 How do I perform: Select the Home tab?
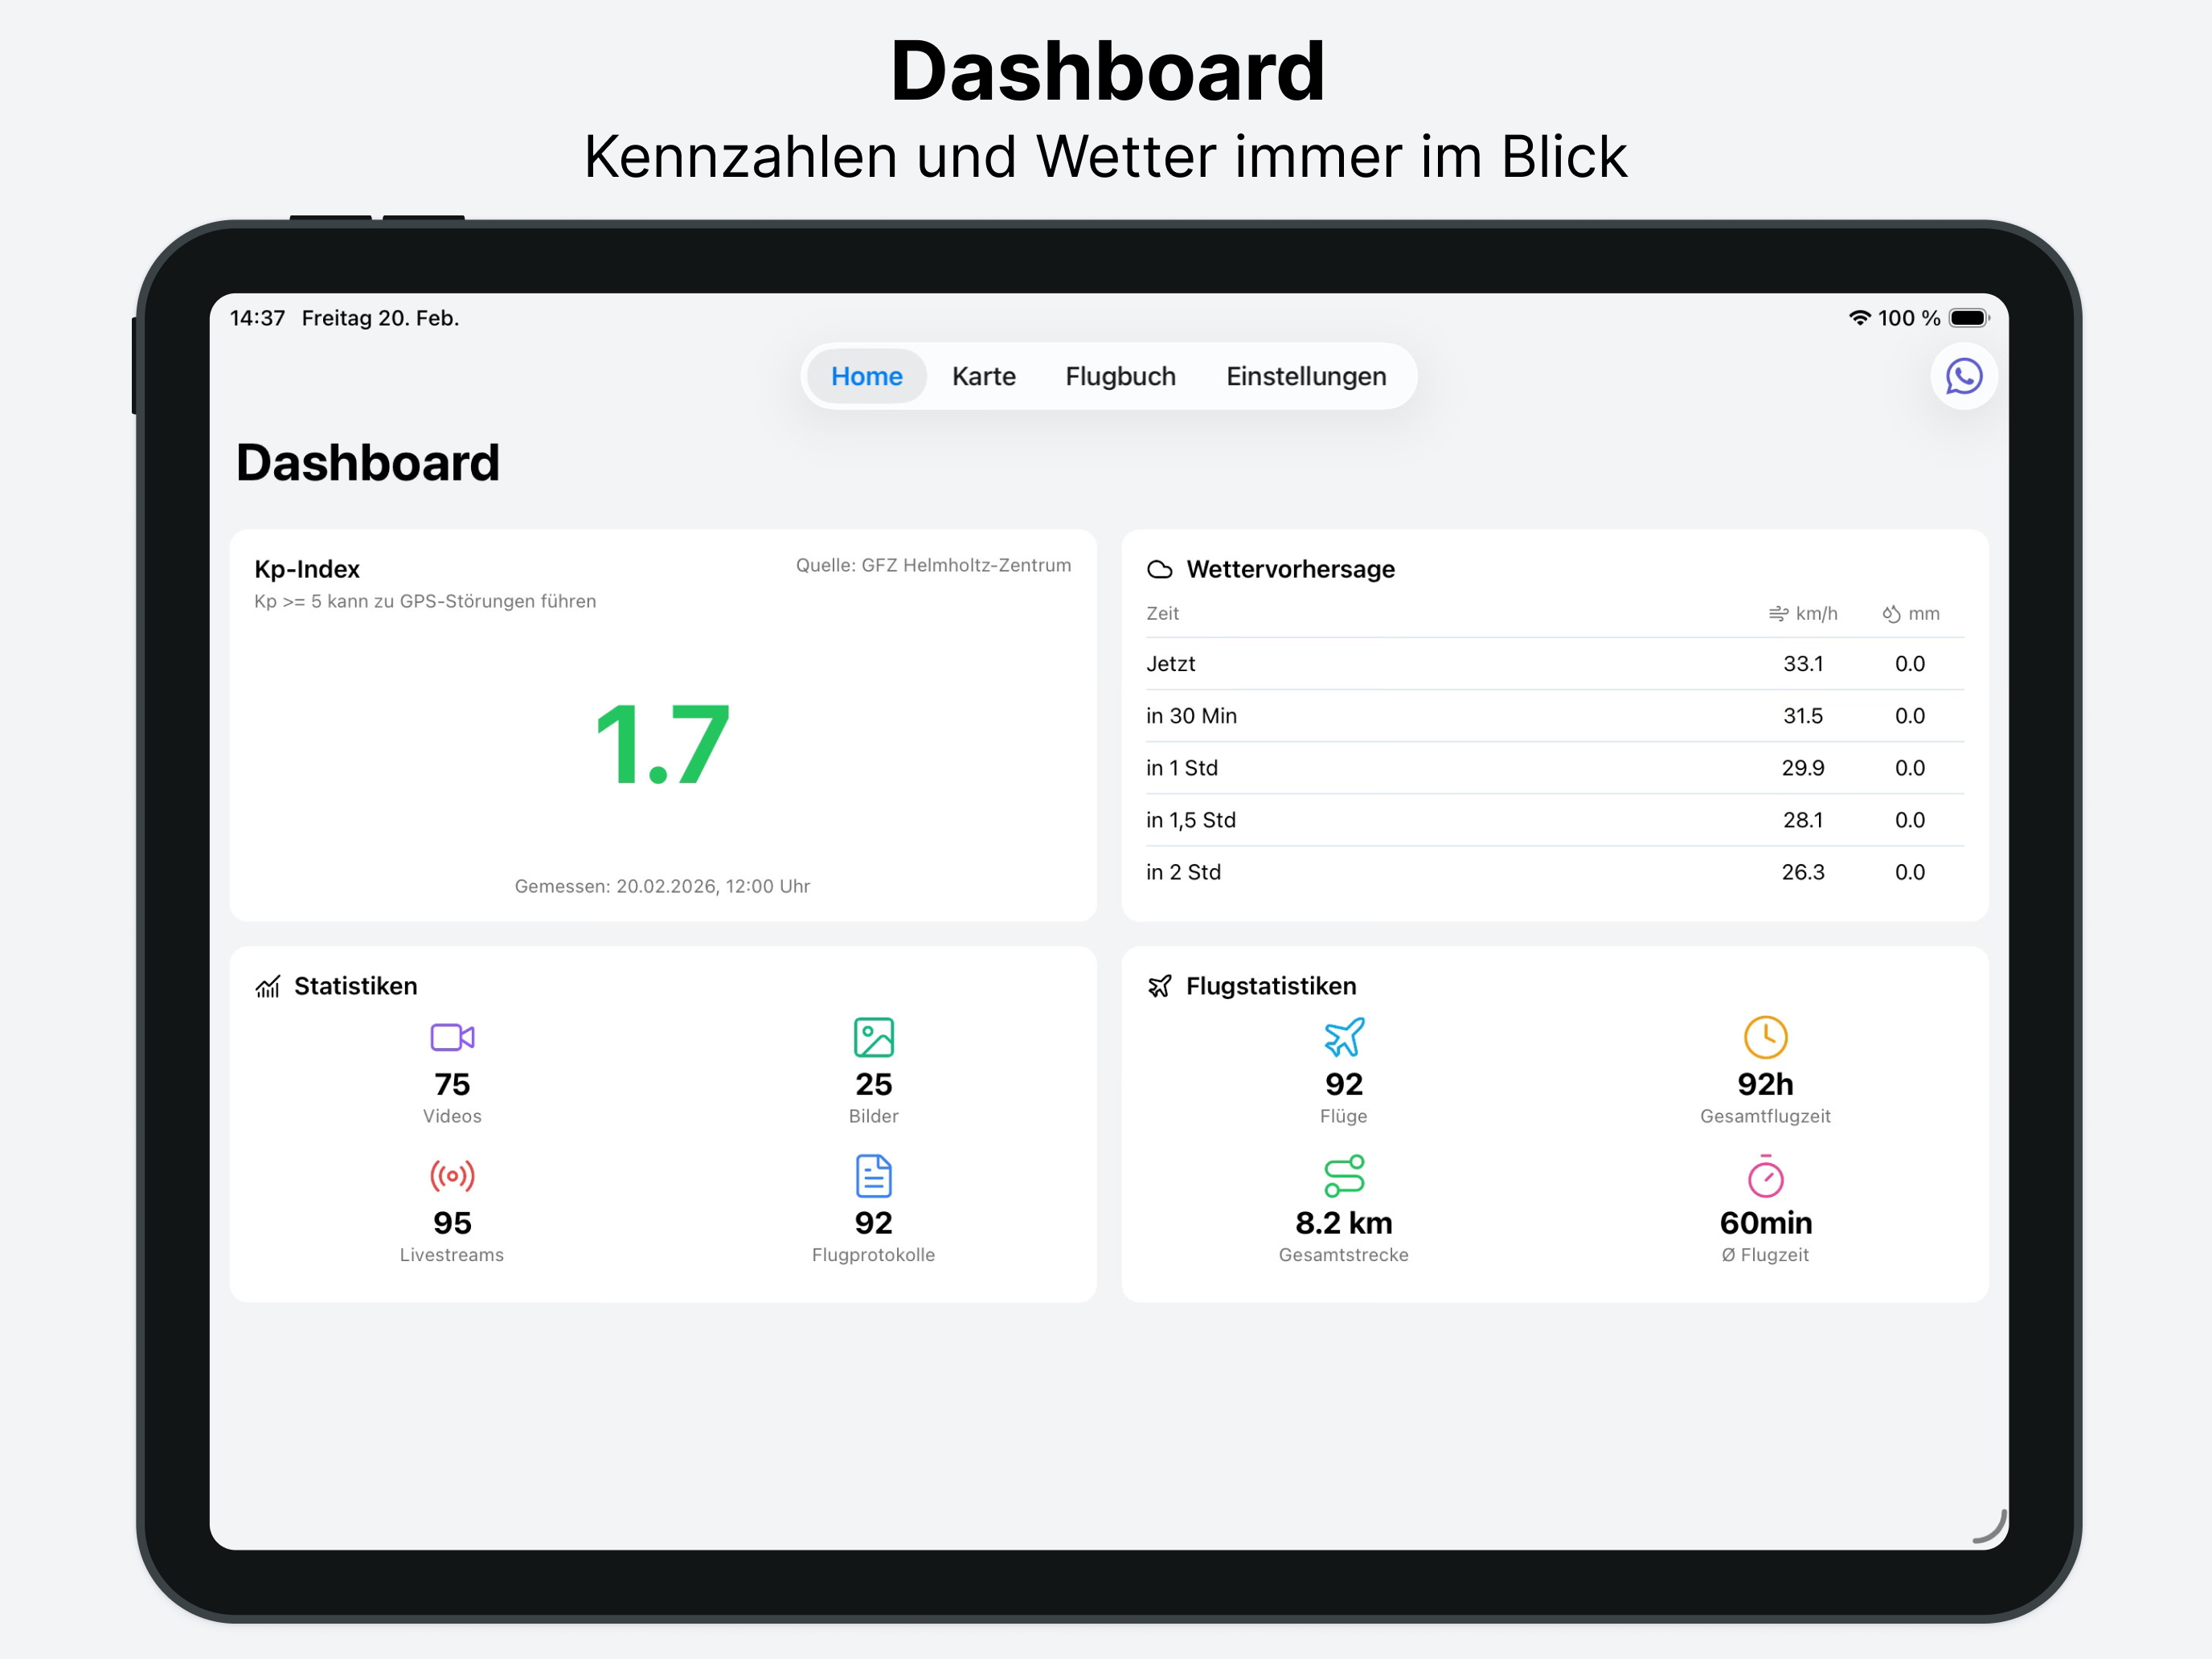coord(866,376)
